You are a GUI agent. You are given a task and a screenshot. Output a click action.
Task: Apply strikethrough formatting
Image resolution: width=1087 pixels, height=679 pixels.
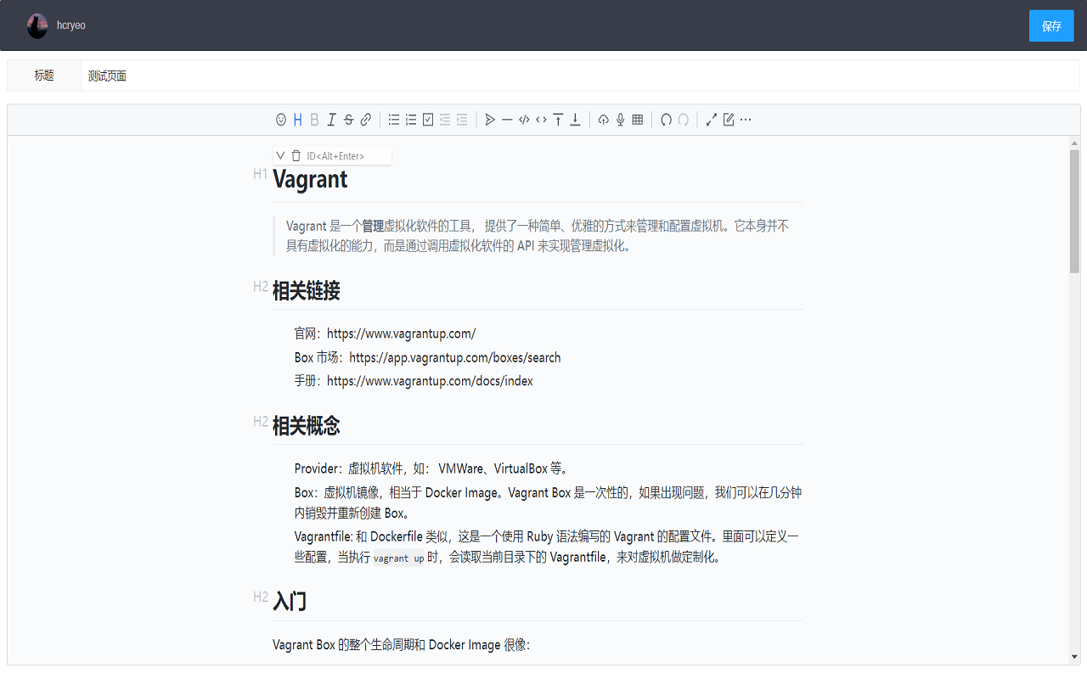tap(348, 120)
